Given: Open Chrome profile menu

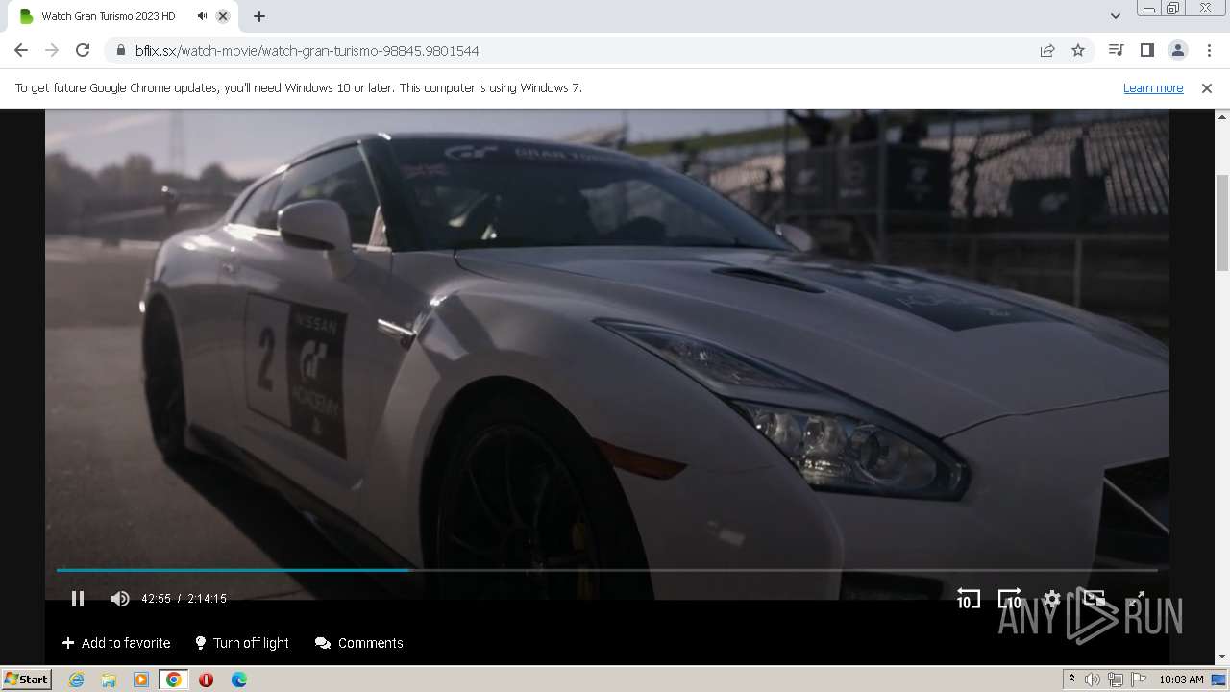Looking at the screenshot, I should pyautogui.click(x=1177, y=50).
